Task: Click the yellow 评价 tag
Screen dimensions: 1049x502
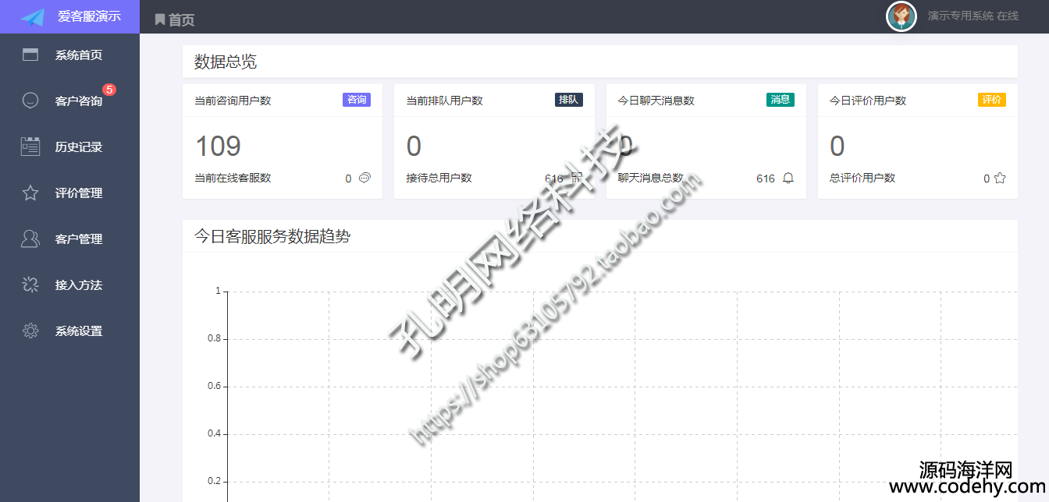Action: pyautogui.click(x=992, y=100)
